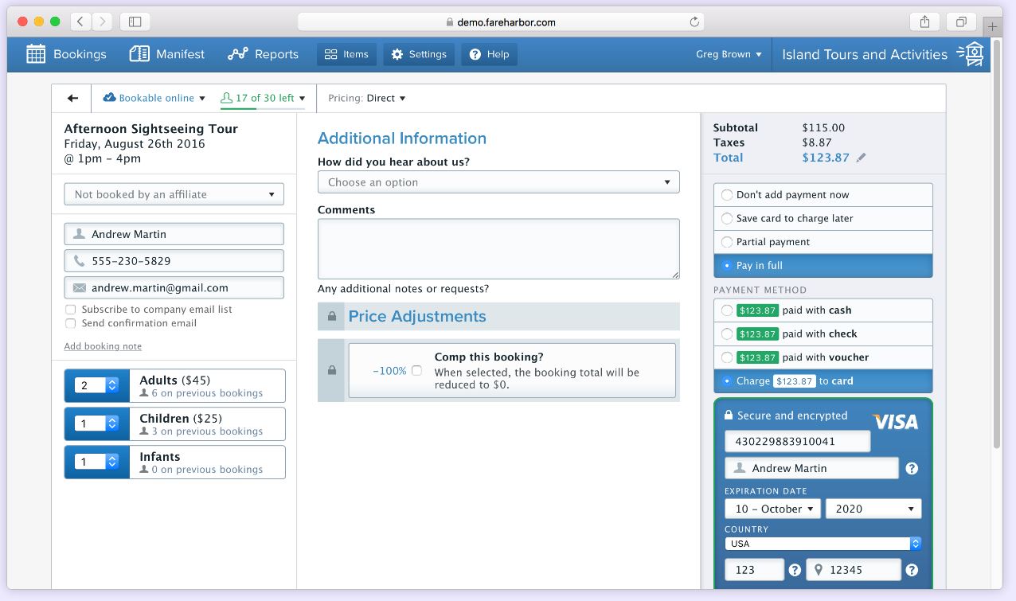This screenshot has height=601, width=1016.
Task: Click Safari back navigation arrow
Action: coord(81,21)
